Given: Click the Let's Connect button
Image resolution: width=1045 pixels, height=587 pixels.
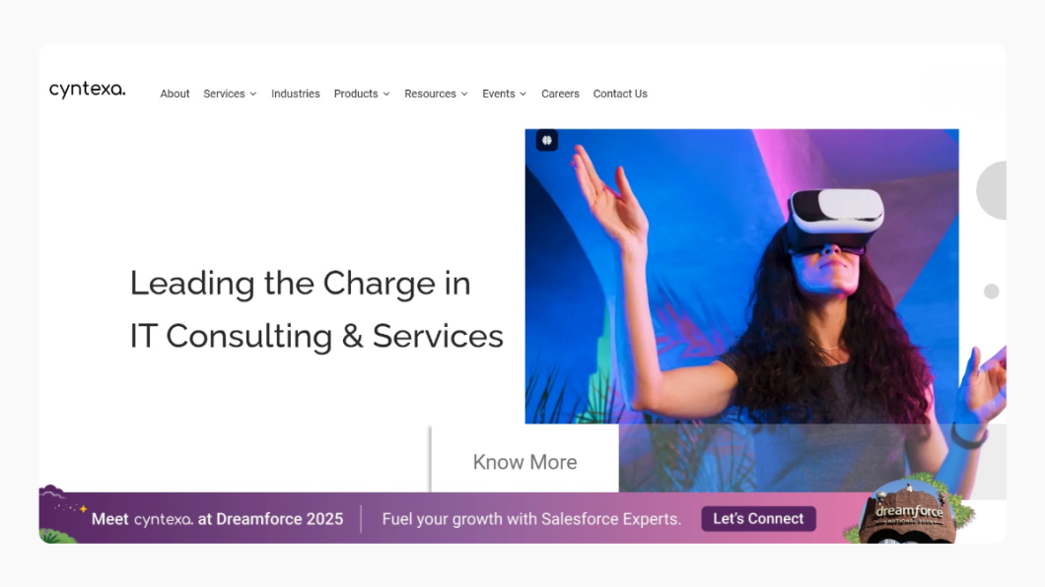Looking at the screenshot, I should (758, 518).
